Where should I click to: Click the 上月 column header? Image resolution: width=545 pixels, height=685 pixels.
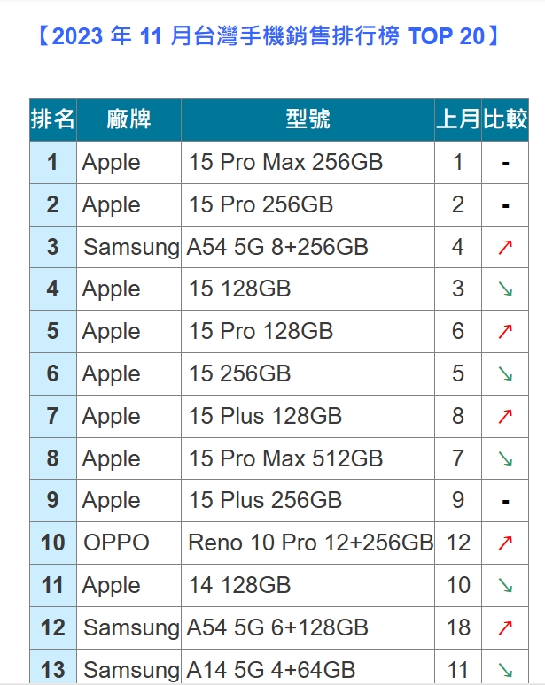457,119
